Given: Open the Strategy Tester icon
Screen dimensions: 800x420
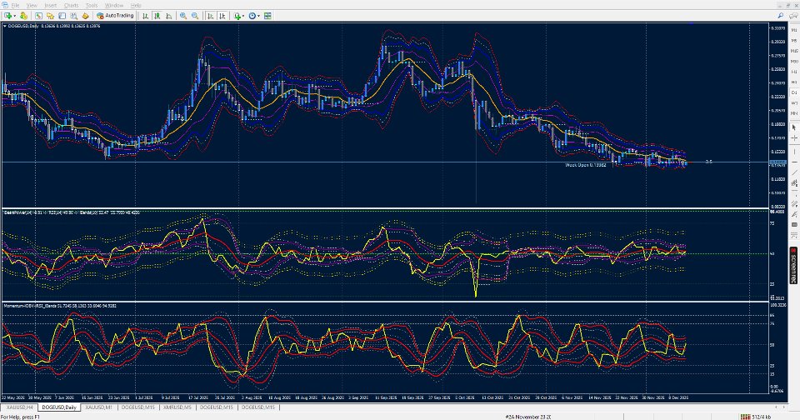Looking at the screenshot, I should (x=85, y=16).
